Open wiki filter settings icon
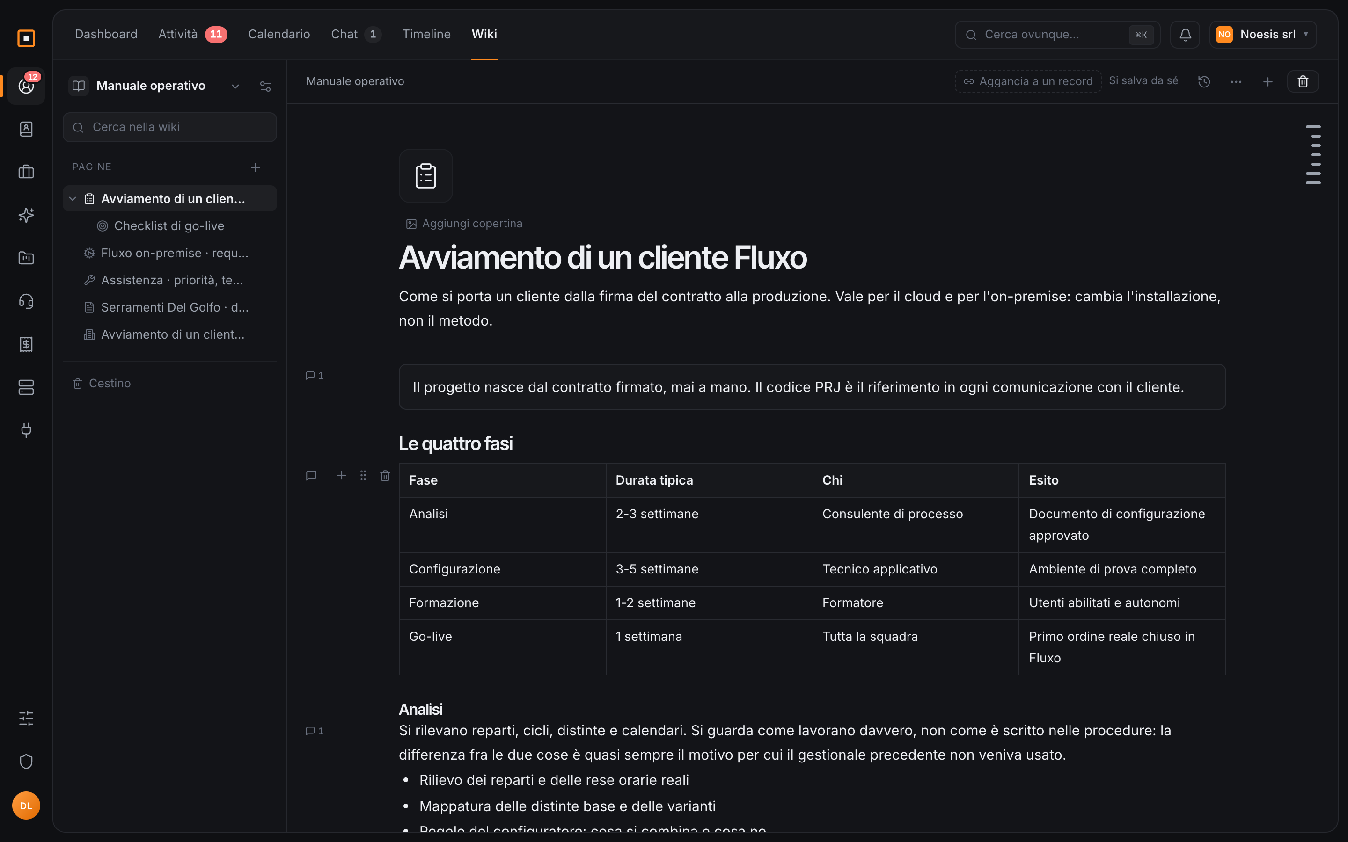Viewport: 1348px width, 842px height. (x=265, y=87)
